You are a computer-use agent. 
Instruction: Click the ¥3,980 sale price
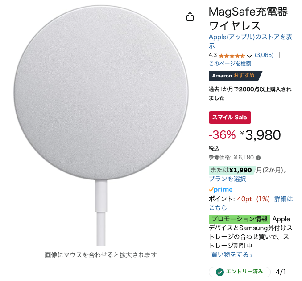(260, 135)
